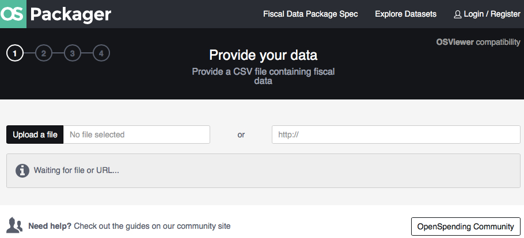524x238 pixels.
Task: Click the info icon in the status box
Action: pos(22,171)
